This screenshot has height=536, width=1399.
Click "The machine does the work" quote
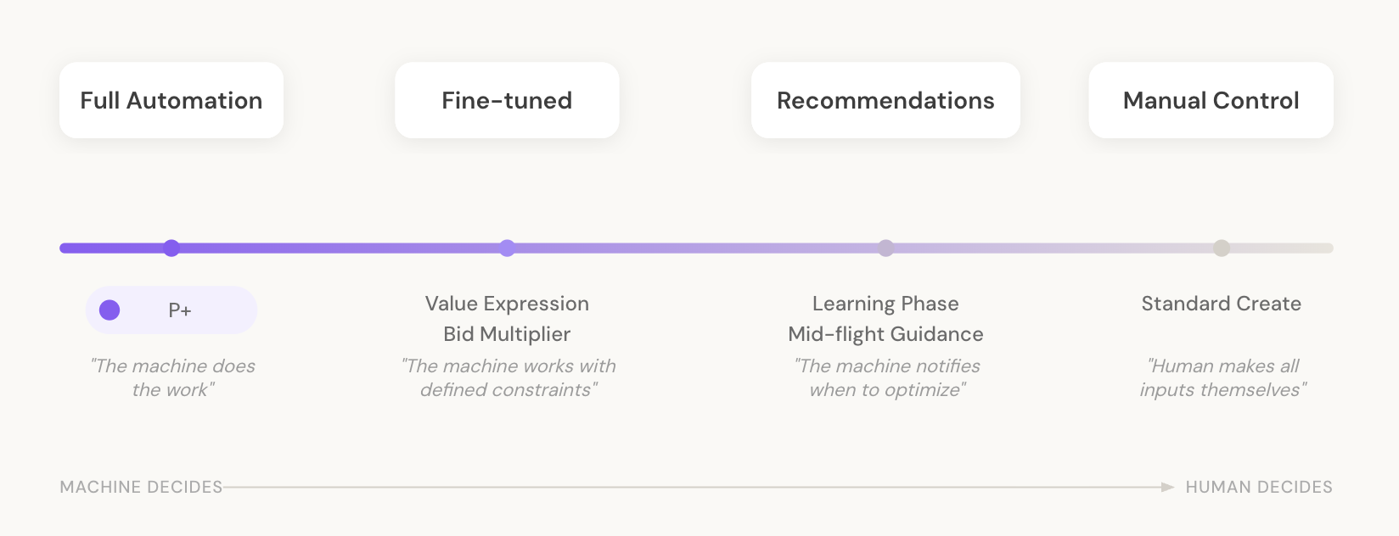coord(173,377)
